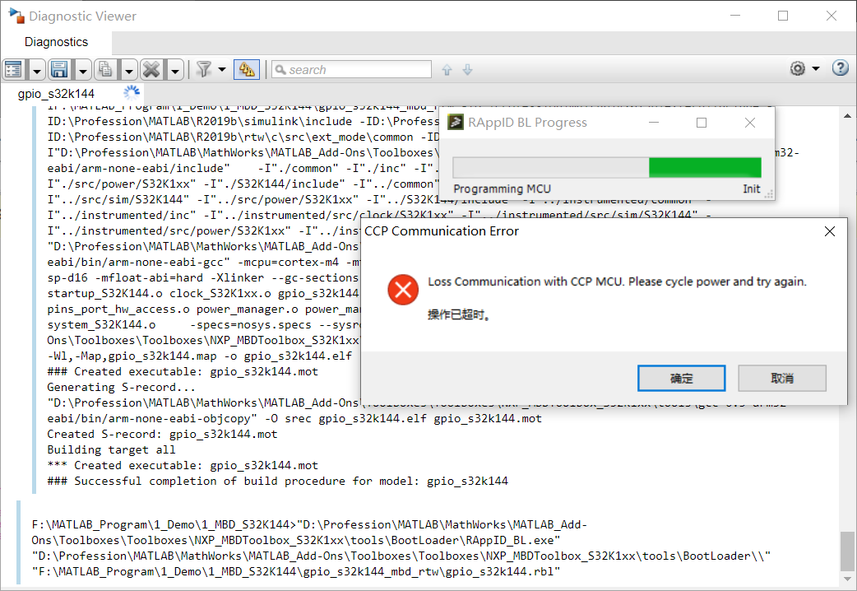
Task: Confirm the CCP error by clicking 确定
Action: (x=681, y=378)
